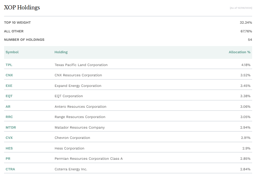Select the 2.9% allocation for HES
Screen dimensions: 259x175
click(x=246, y=148)
